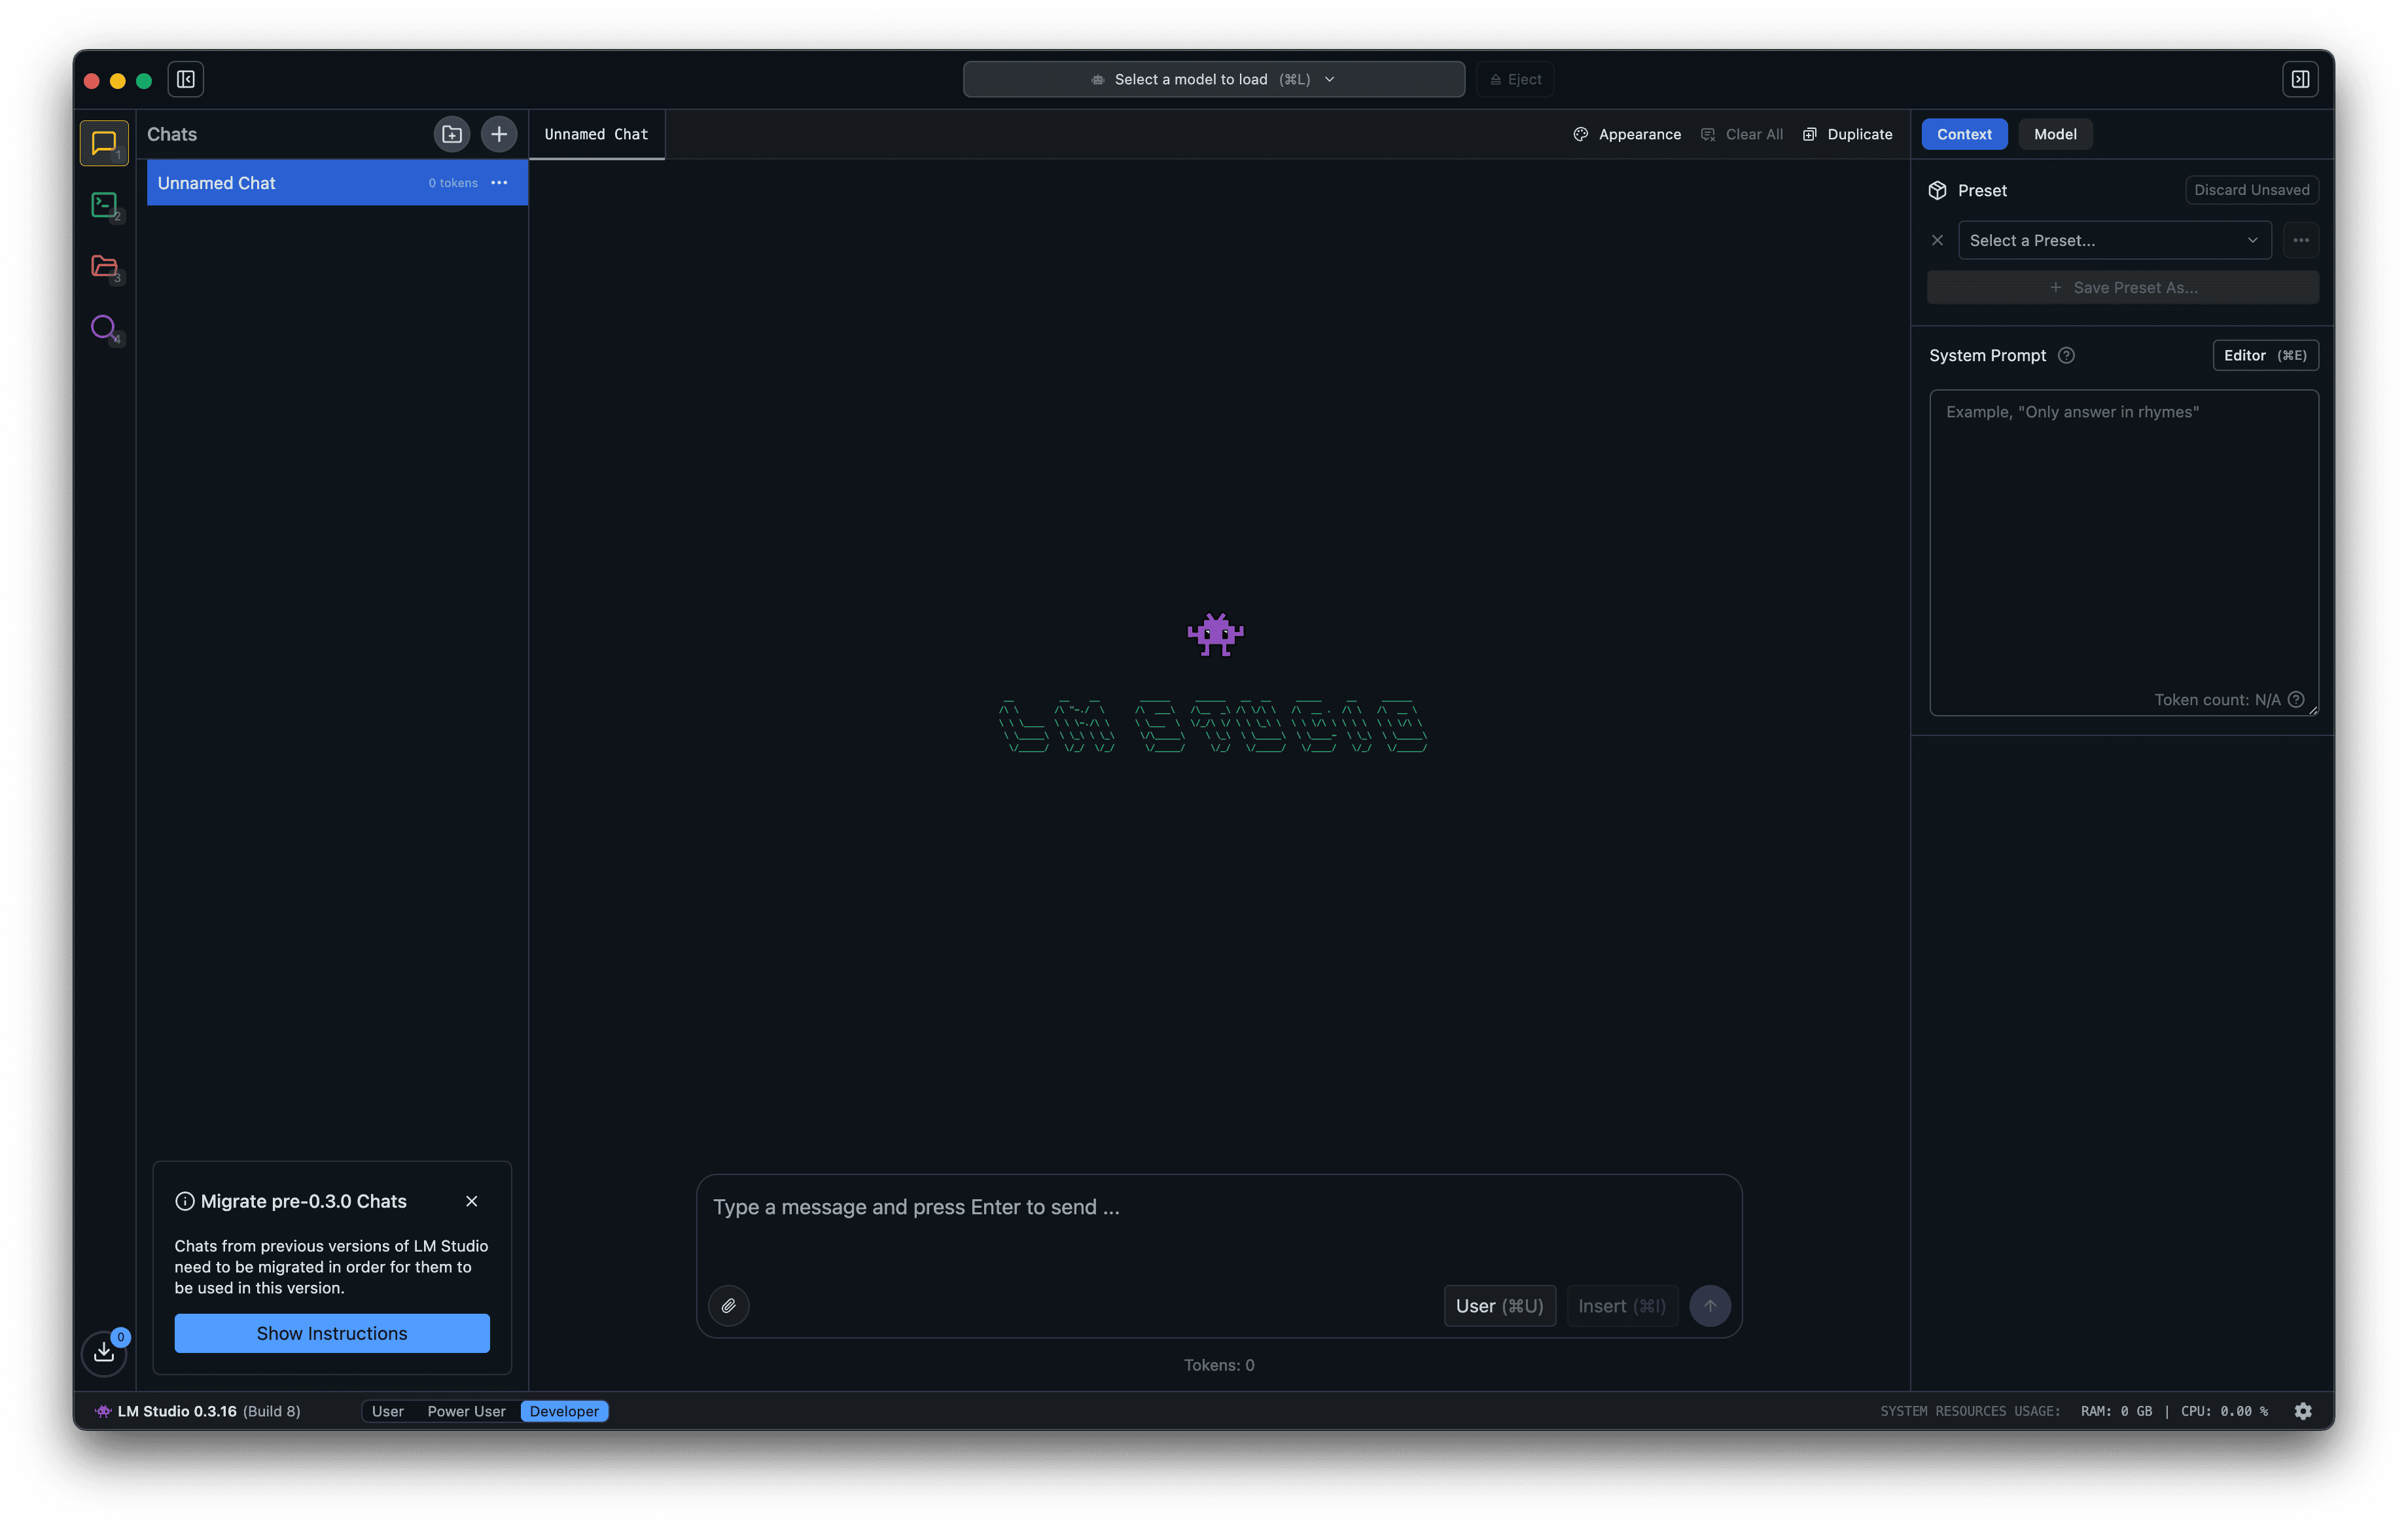
Task: Open the My Models sidebar panel
Action: 104,267
